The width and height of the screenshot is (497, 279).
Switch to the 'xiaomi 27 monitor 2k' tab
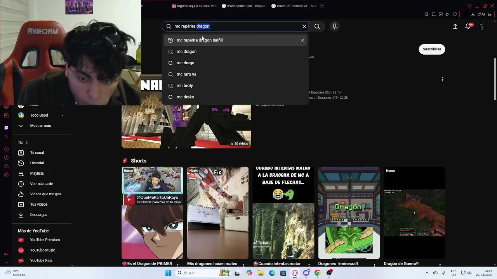coord(294,6)
